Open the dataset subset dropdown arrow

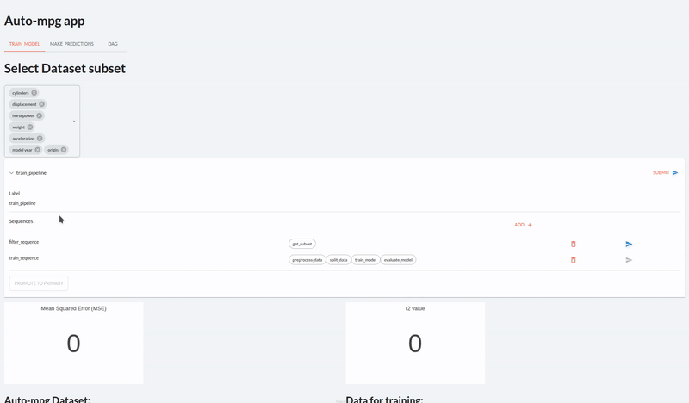coord(74,121)
